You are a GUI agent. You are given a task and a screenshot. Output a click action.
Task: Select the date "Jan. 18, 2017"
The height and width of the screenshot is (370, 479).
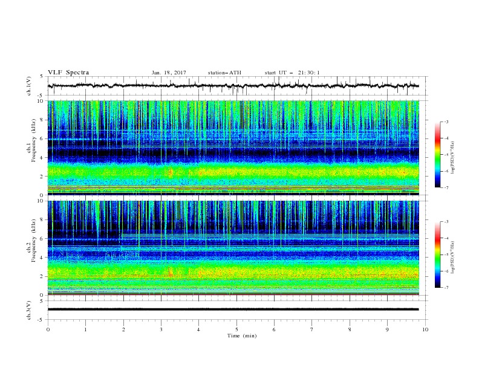pyautogui.click(x=169, y=73)
